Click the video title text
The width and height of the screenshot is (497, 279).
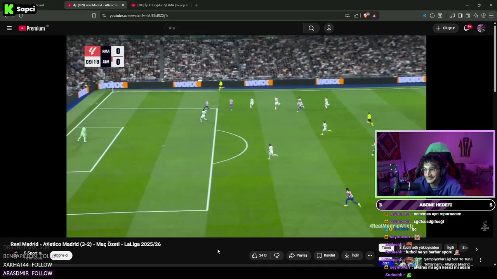click(85, 244)
